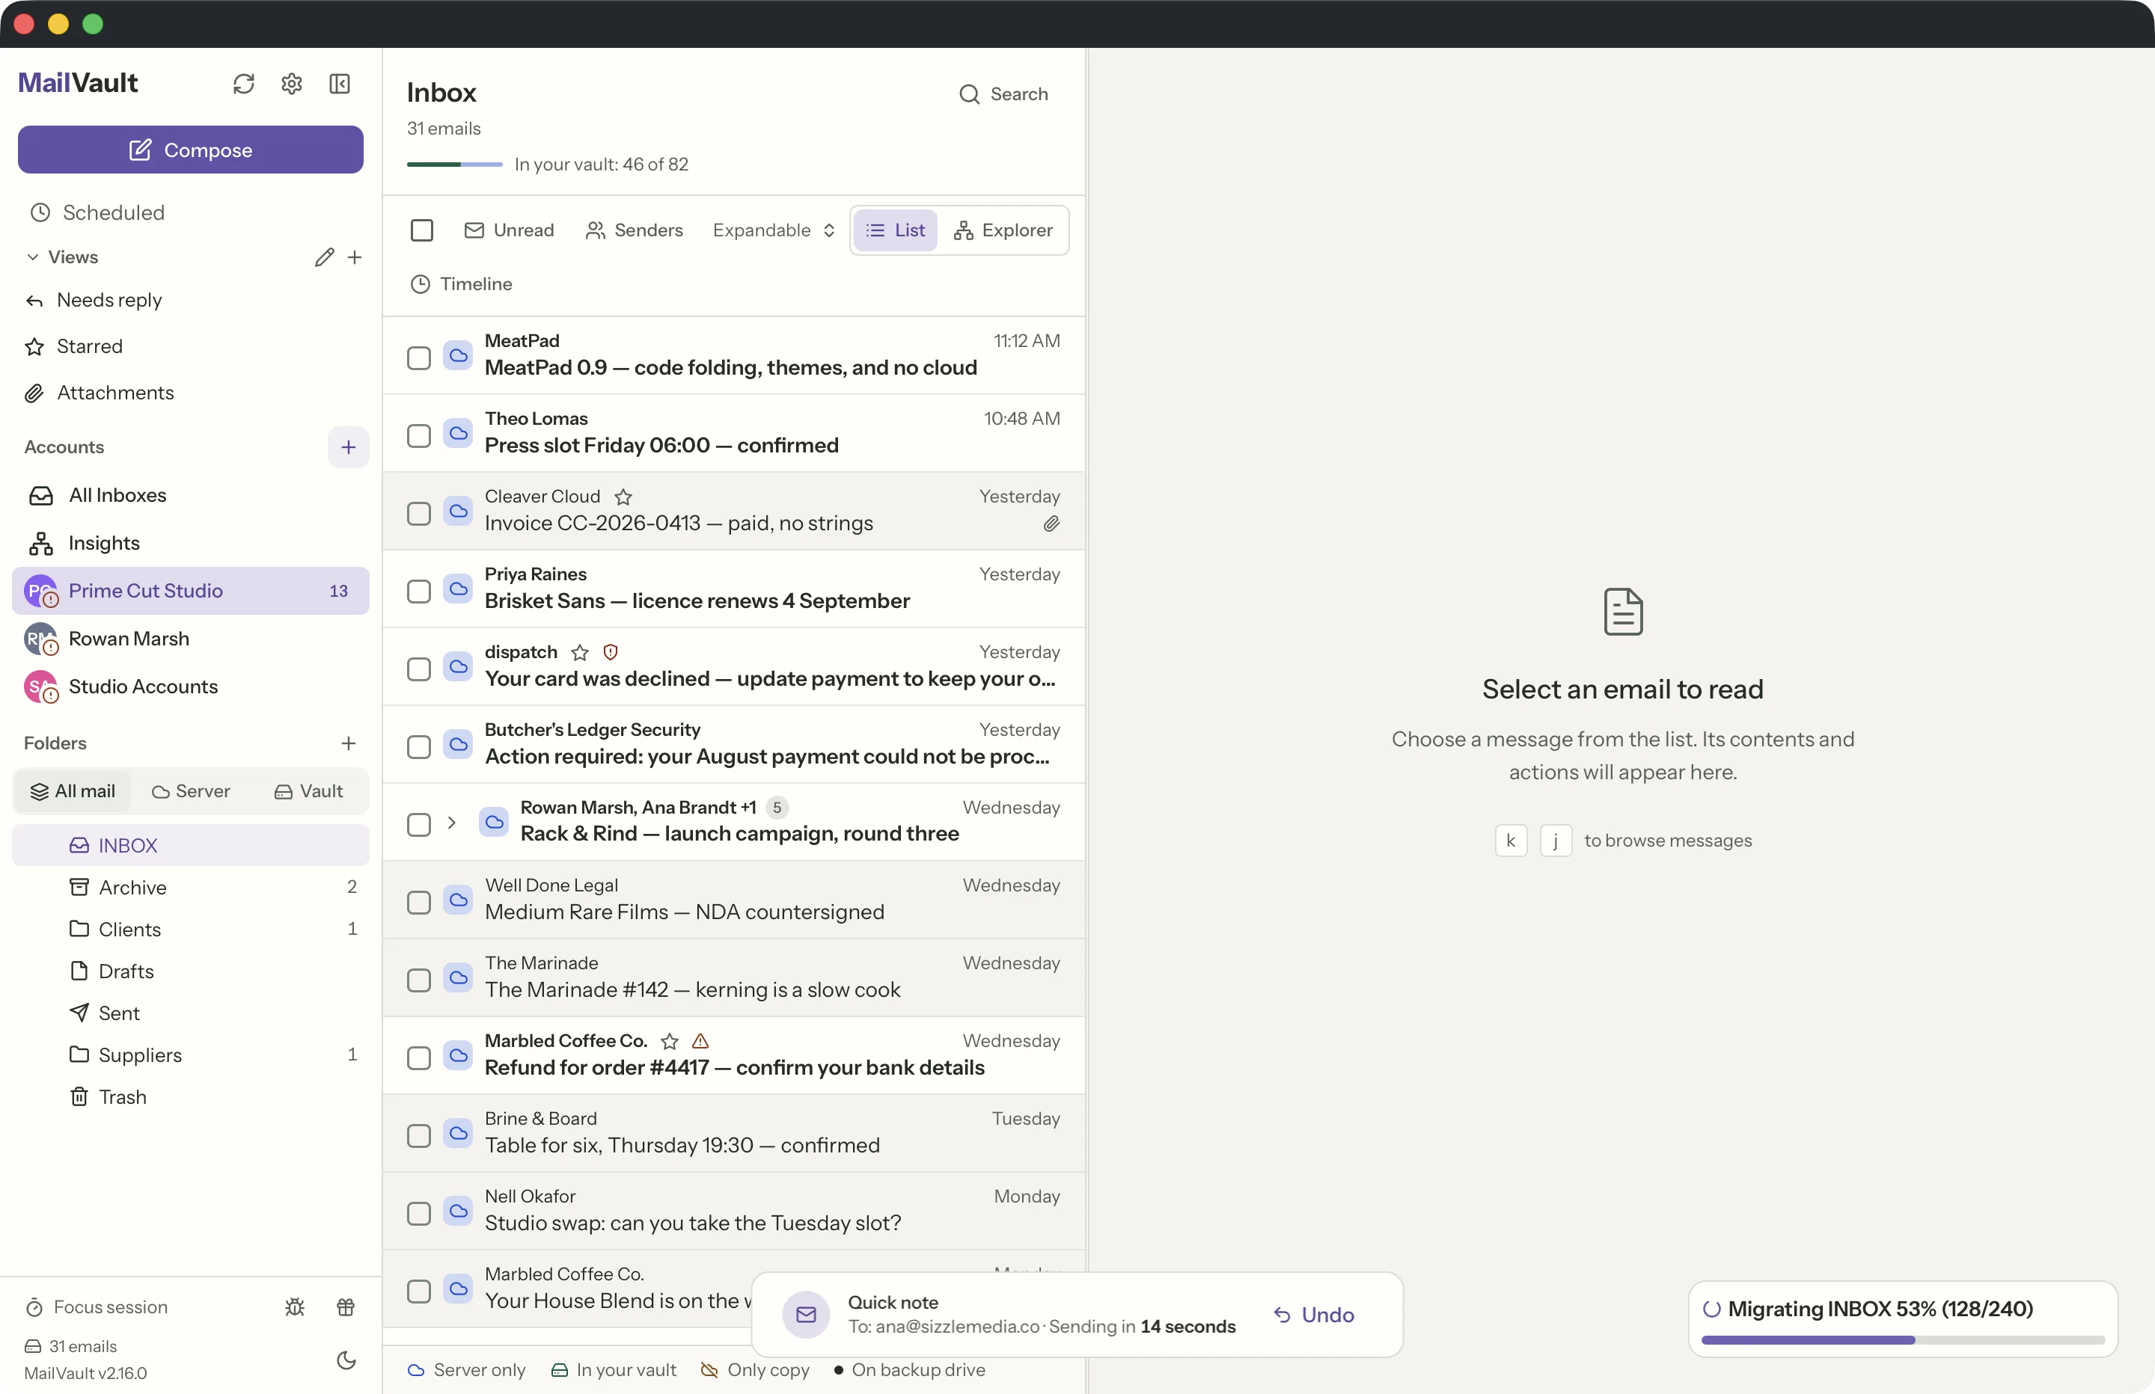This screenshot has width=2155, height=1394.
Task: Click the edit views pencil icon
Action: 324,257
